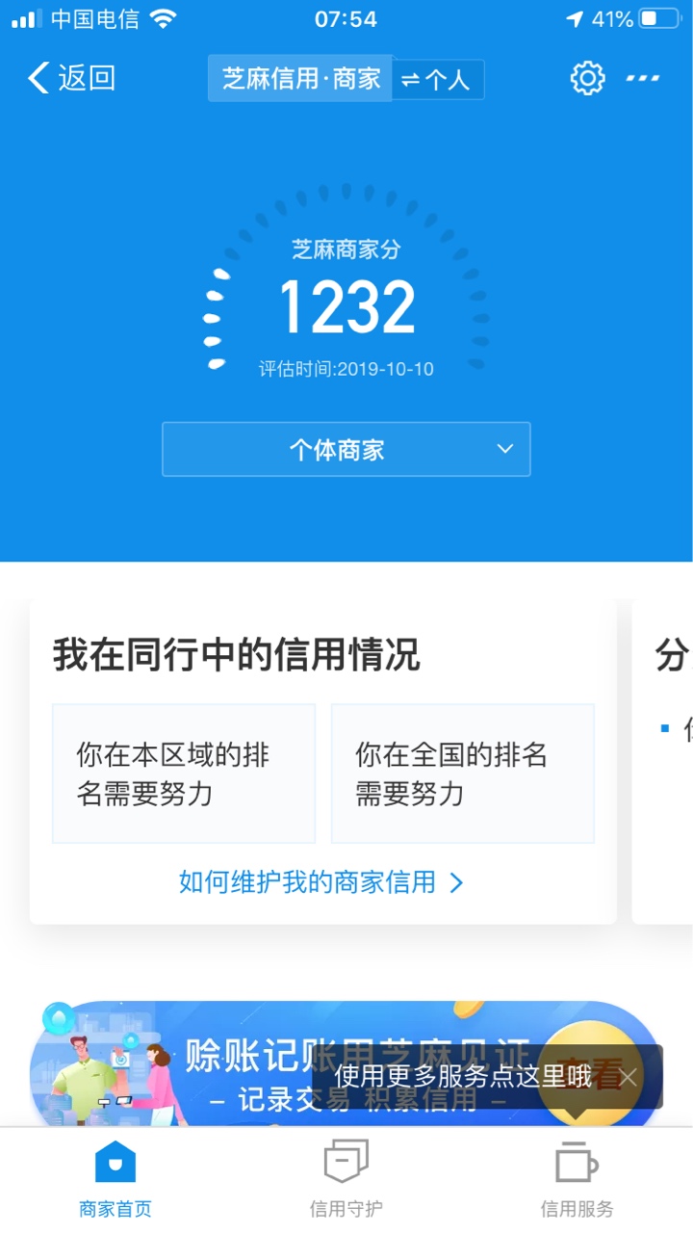This screenshot has height=1233, width=693.
Task: Open the three-dot more menu
Action: [x=643, y=78]
